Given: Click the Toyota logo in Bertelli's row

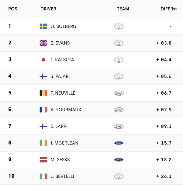Looking at the screenshot, I should point(119,176).
